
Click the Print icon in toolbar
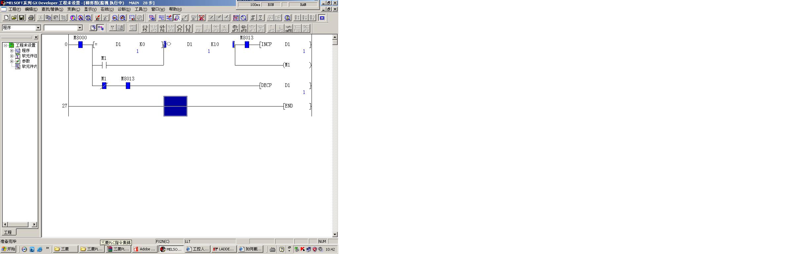tap(31, 18)
